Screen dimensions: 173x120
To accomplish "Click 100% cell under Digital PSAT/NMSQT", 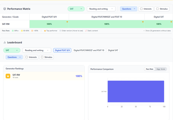I will pos(107,24).
